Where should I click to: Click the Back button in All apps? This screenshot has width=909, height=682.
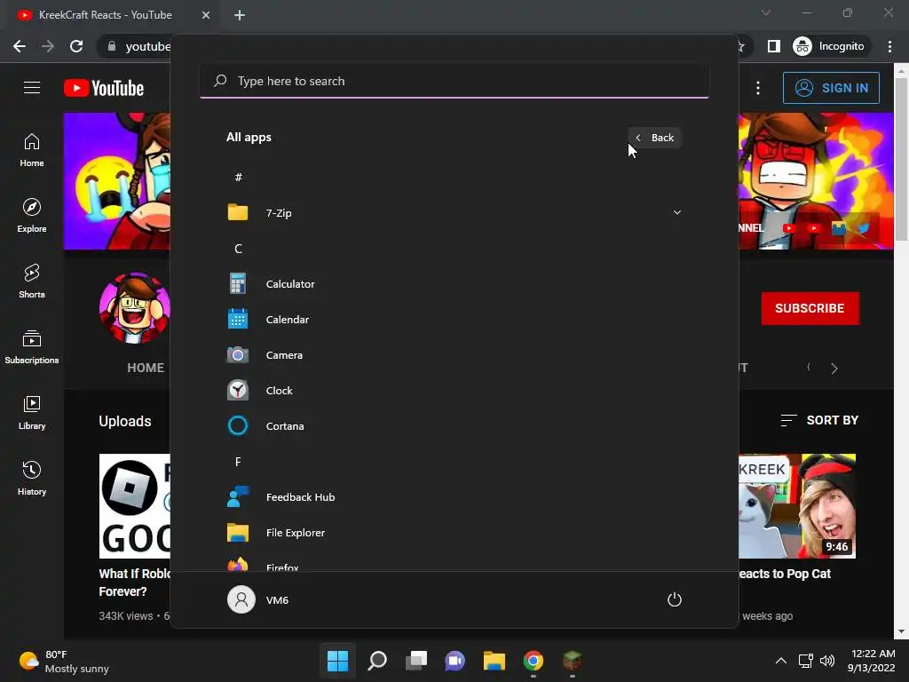[655, 138]
